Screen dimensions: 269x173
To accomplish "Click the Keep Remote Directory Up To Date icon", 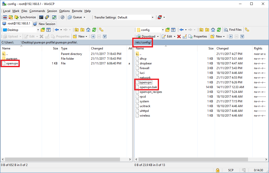I will (x=54, y=17).
